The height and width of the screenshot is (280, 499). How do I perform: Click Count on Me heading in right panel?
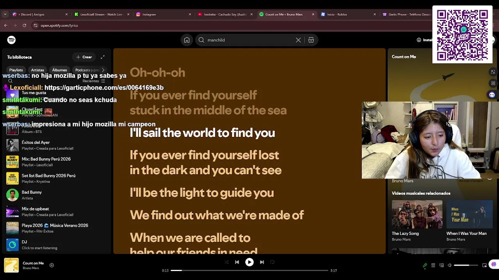tap(404, 57)
